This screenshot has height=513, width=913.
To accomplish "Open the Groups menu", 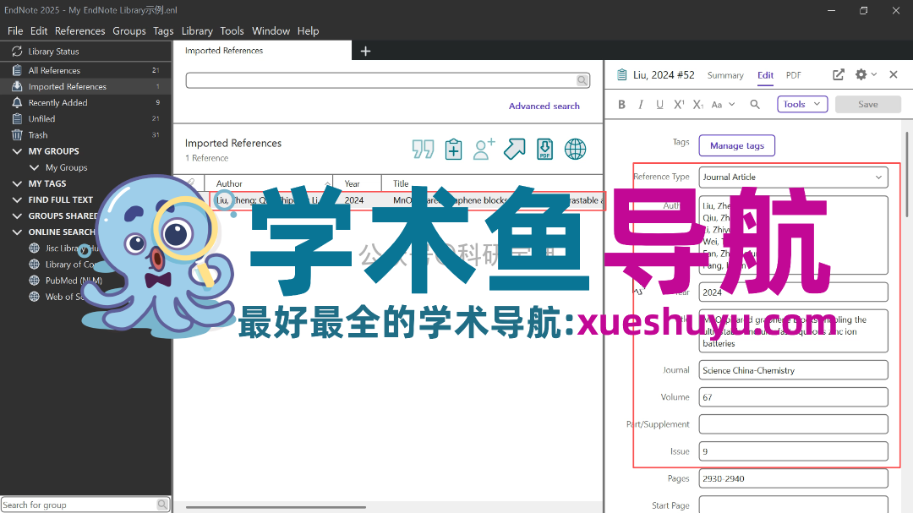I will tap(129, 31).
